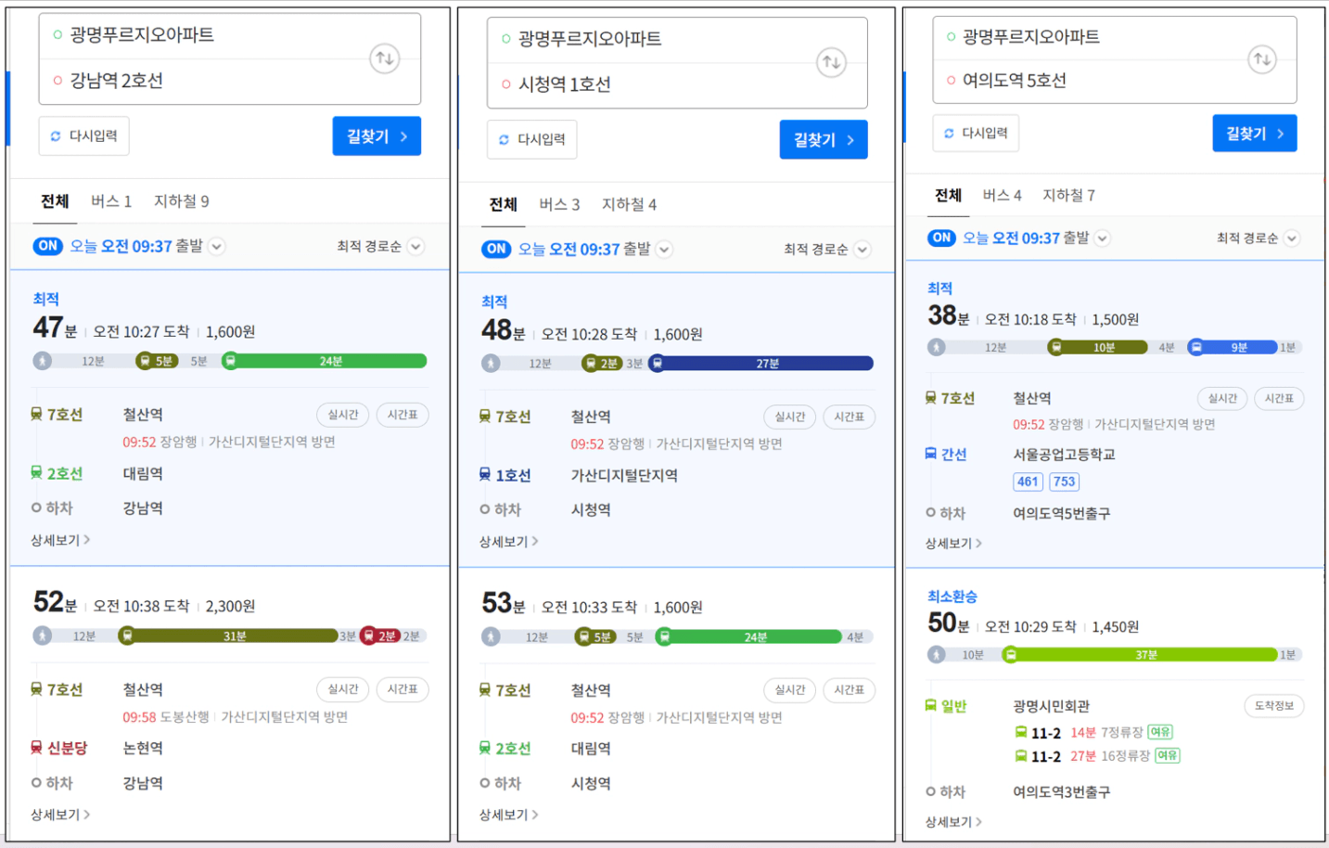Toggle ON departure switch in 강남역 panel
Image resolution: width=1329 pixels, height=848 pixels.
tap(48, 246)
